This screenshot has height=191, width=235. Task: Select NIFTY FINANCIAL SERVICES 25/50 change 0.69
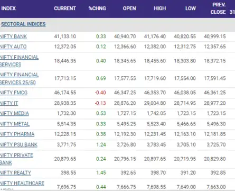coord(101,78)
